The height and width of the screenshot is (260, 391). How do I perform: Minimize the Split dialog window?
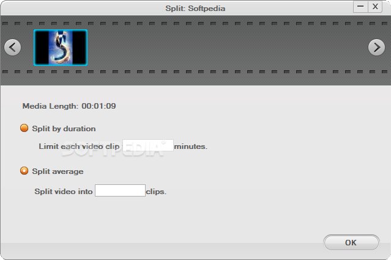360,7
